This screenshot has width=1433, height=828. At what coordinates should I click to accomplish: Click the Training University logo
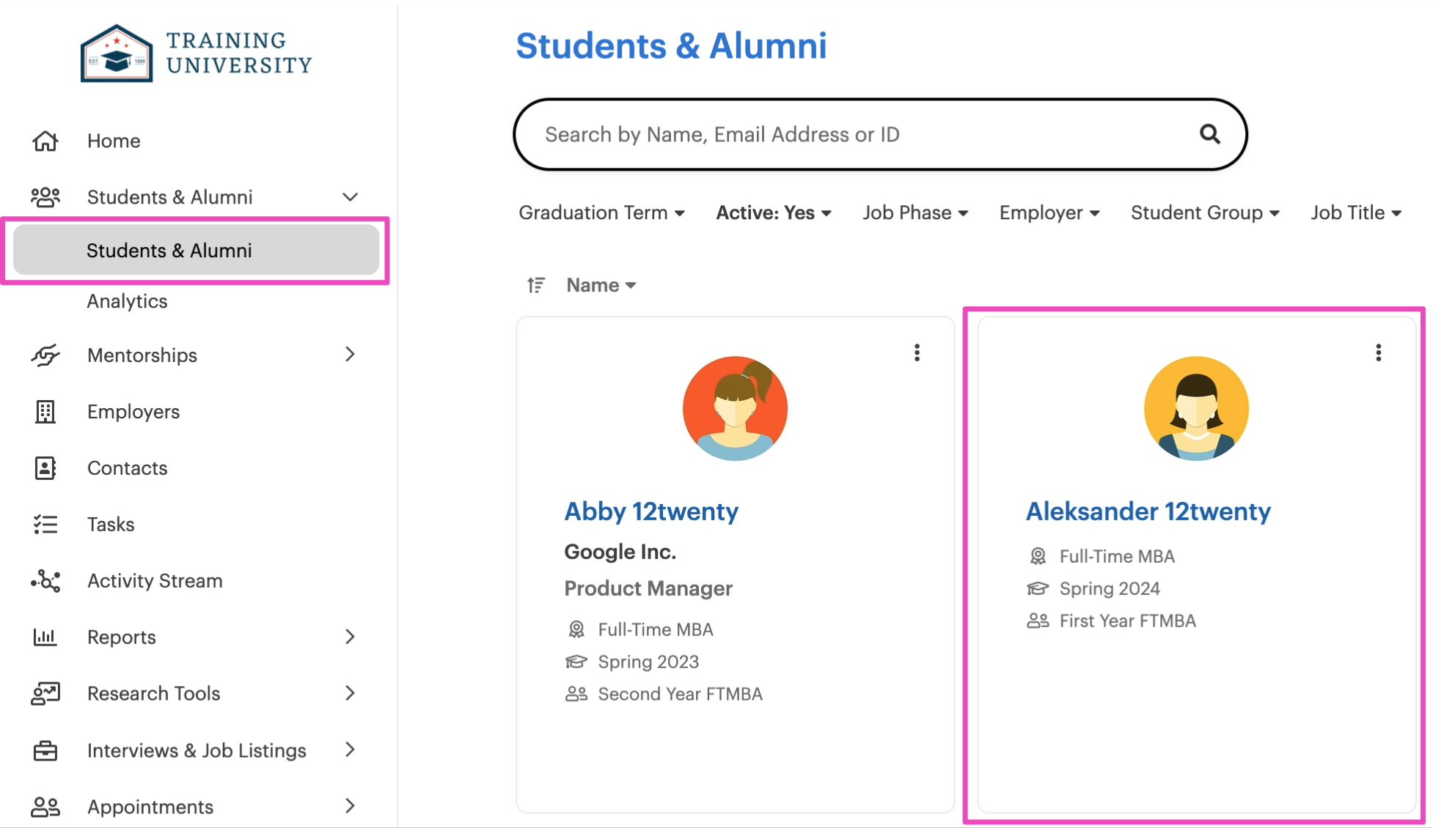[x=196, y=53]
